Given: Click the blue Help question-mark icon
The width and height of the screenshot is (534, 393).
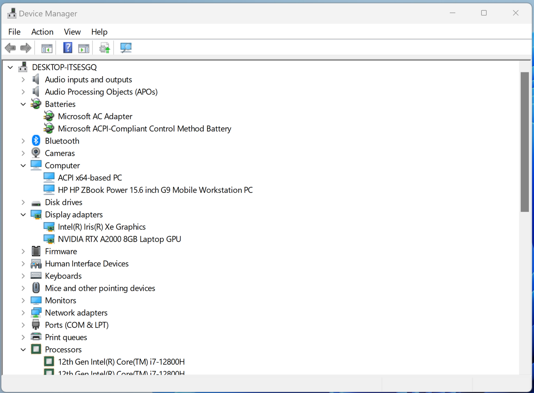Looking at the screenshot, I should pyautogui.click(x=68, y=48).
